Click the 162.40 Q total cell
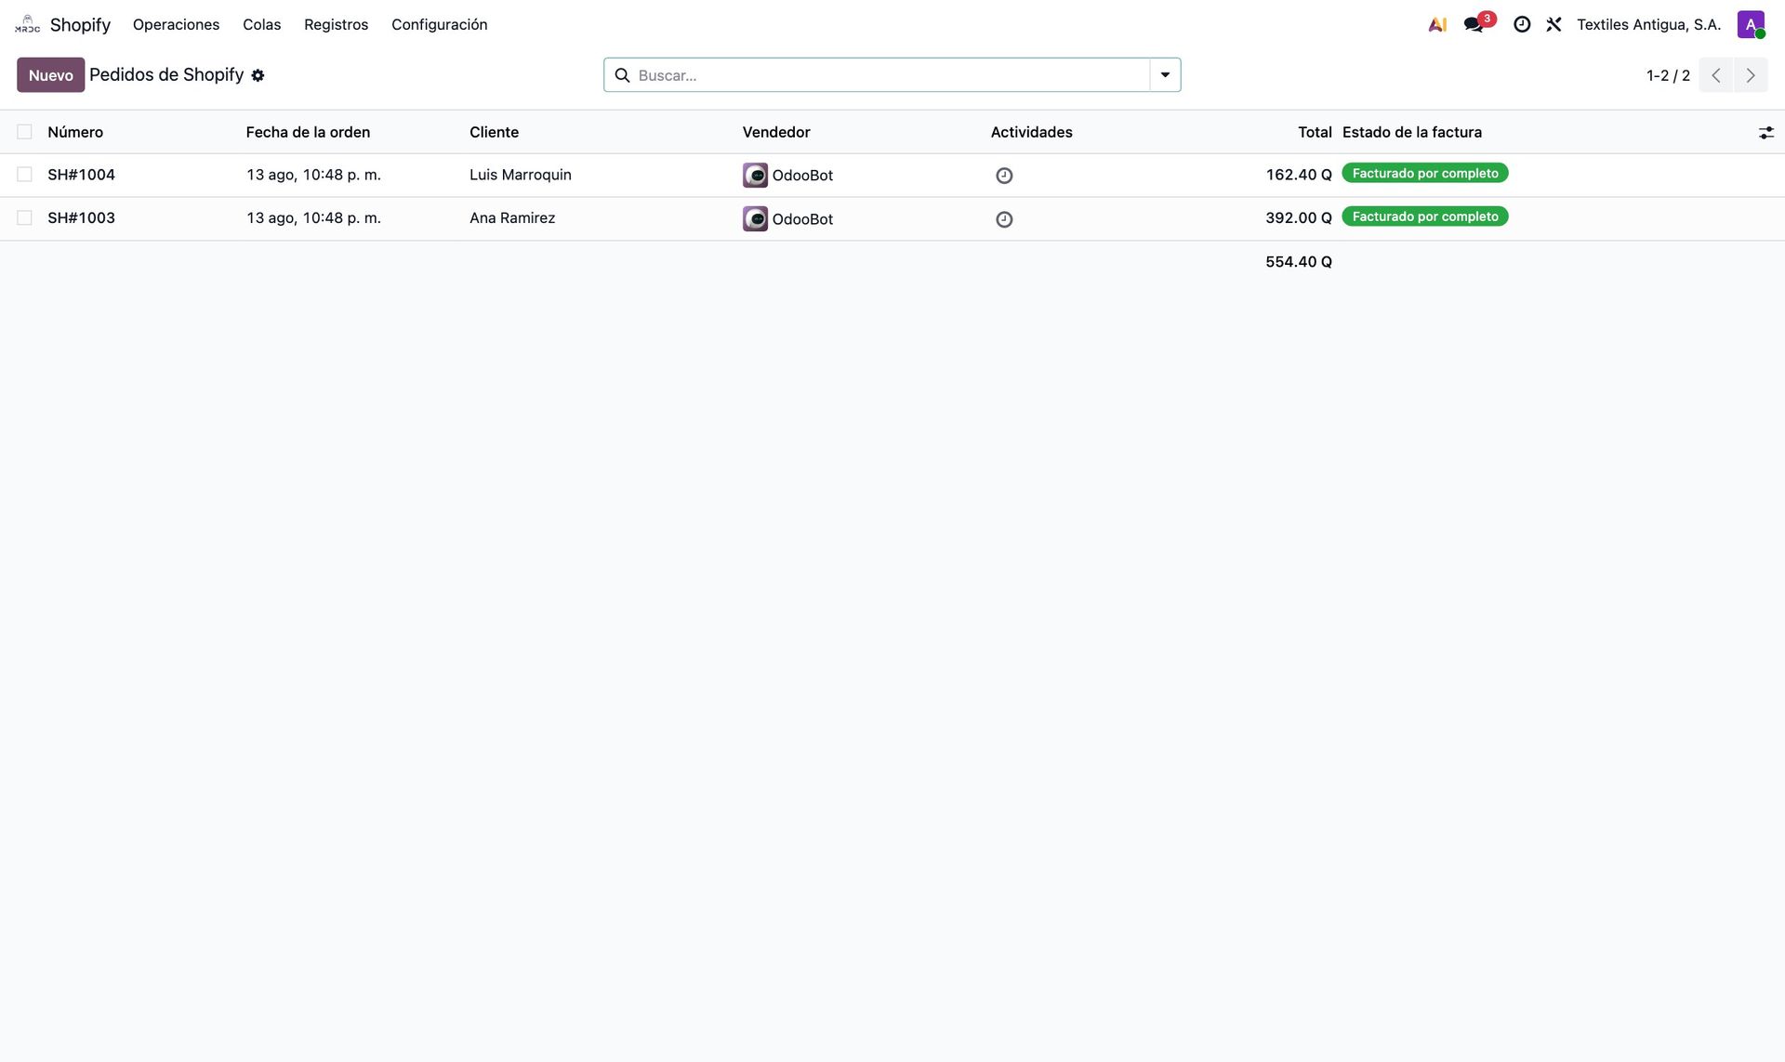 click(x=1298, y=175)
